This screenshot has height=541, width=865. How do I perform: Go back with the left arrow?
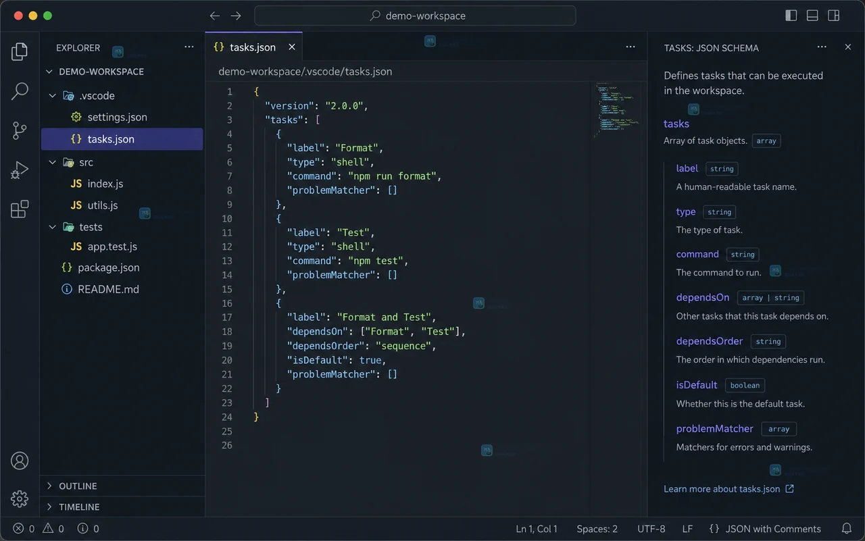click(x=214, y=16)
